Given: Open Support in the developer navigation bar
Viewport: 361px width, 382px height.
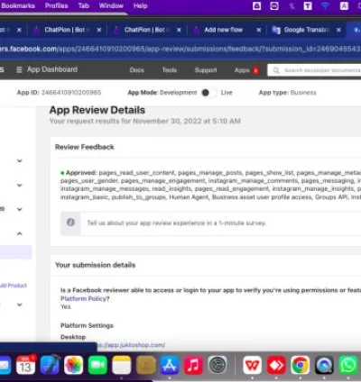Looking at the screenshot, I should [206, 70].
